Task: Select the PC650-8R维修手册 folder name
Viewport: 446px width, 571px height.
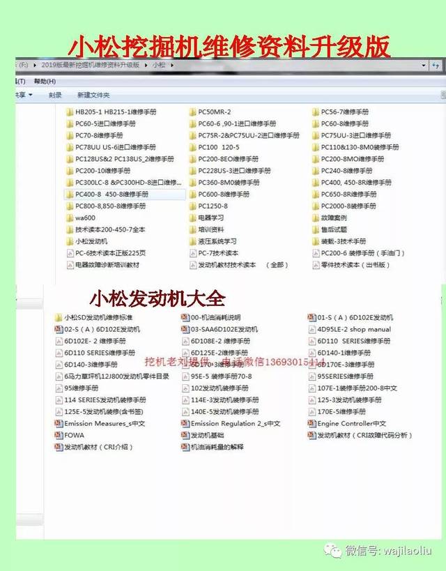Action: [349, 194]
